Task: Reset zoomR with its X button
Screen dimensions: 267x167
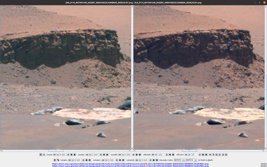Action: [x=140, y=155]
